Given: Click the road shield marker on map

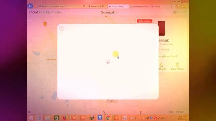Looking at the screenshot, I should click(45, 24).
